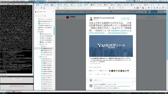
Task: Open the Webpage archive bookmark
Action: (x=46, y=34)
